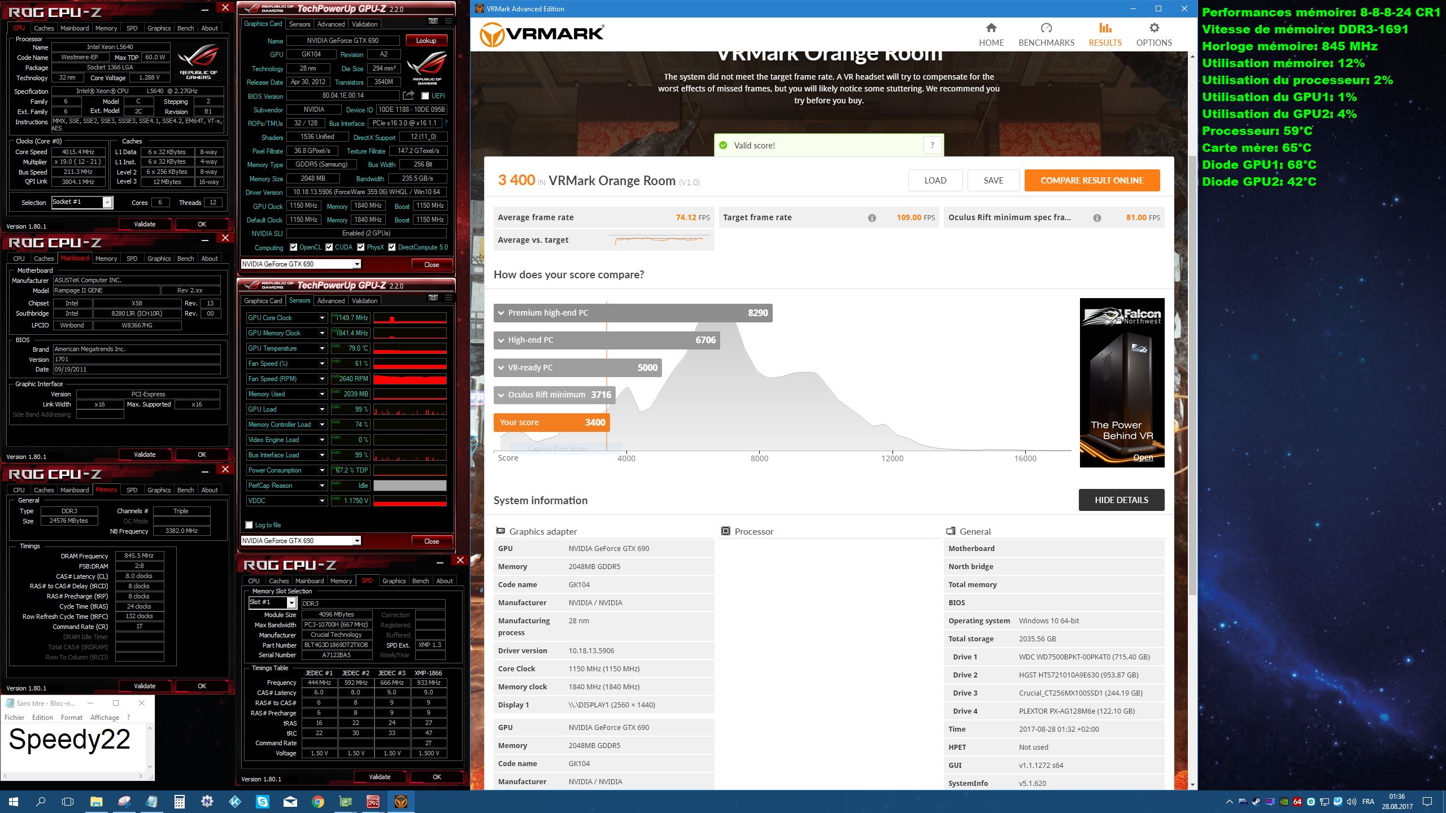Open the Graphics tab in the CPU-Z Mainboard window
The image size is (1446, 813).
[159, 259]
